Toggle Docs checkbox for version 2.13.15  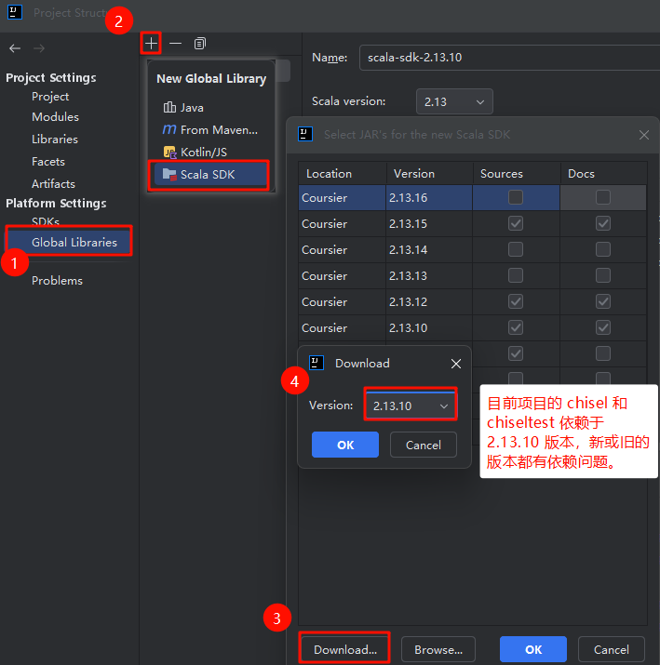pos(603,223)
